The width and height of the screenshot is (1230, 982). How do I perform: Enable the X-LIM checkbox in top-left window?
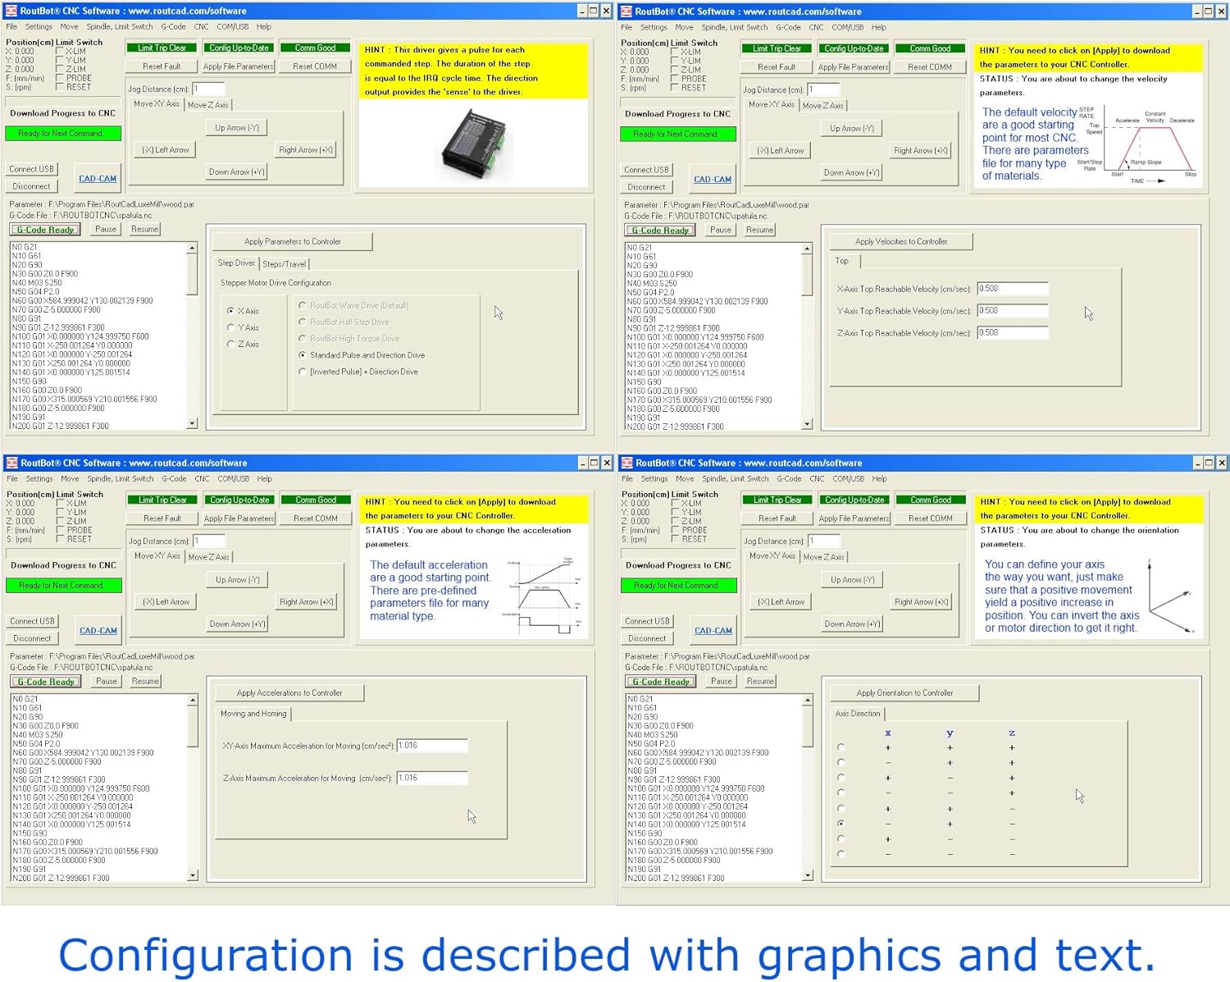pyautogui.click(x=60, y=51)
